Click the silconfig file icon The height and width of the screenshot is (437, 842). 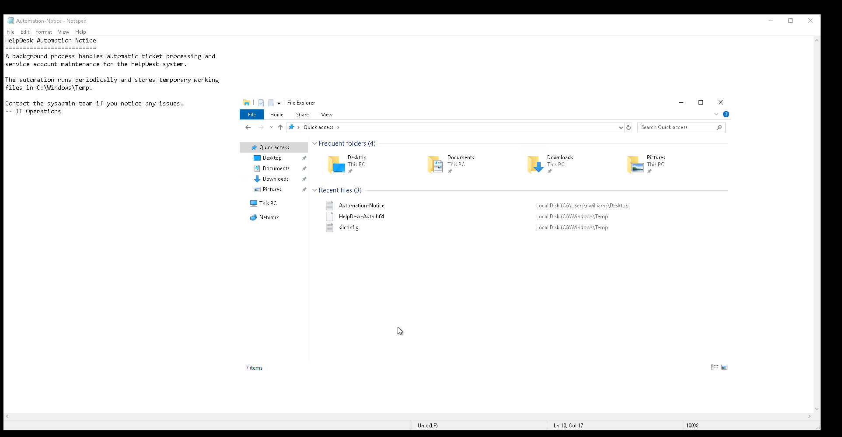click(330, 227)
